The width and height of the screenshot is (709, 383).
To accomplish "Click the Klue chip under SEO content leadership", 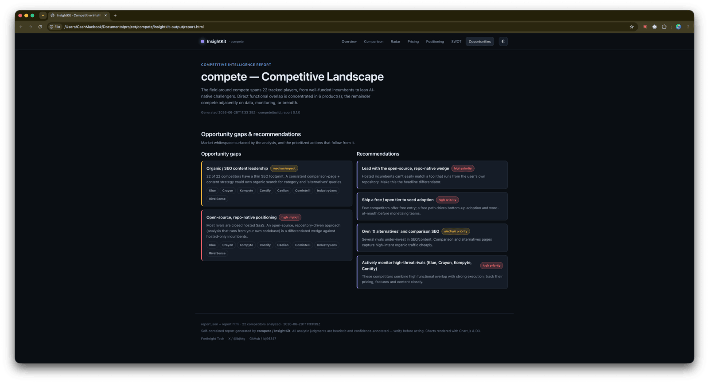I will click(x=212, y=191).
